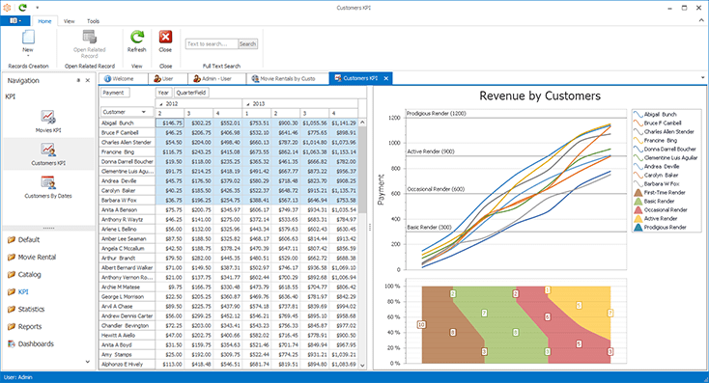Click Prodigious Renter legend swatch
Screen dimensions: 709x383
638,227
